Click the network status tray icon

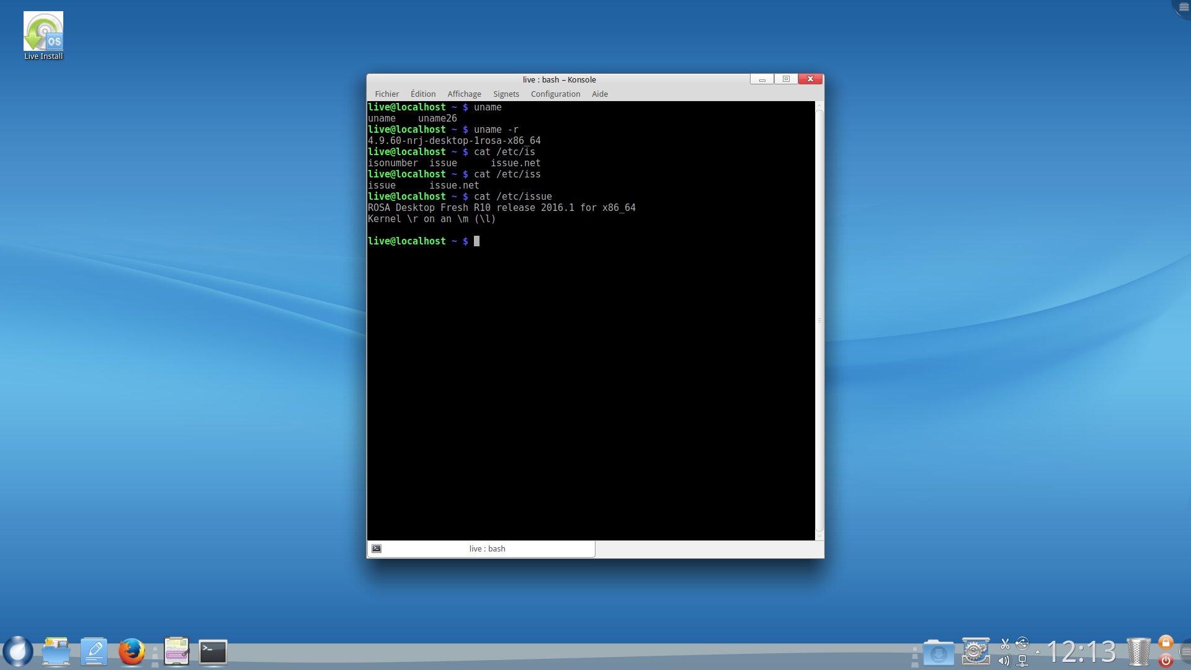pyautogui.click(x=1022, y=661)
